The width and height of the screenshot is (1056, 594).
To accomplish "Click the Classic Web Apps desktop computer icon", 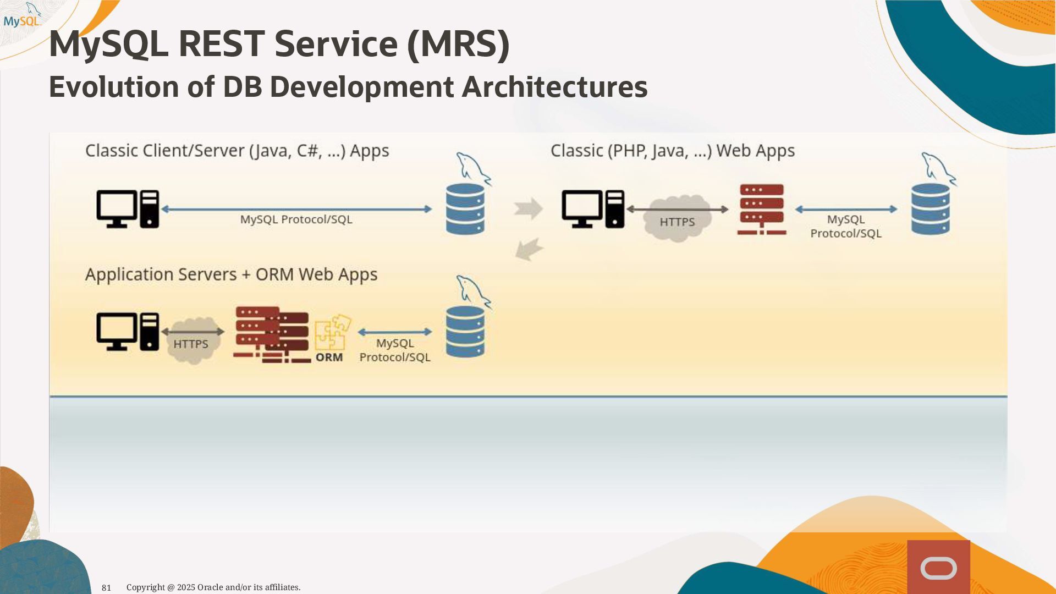I will click(593, 209).
